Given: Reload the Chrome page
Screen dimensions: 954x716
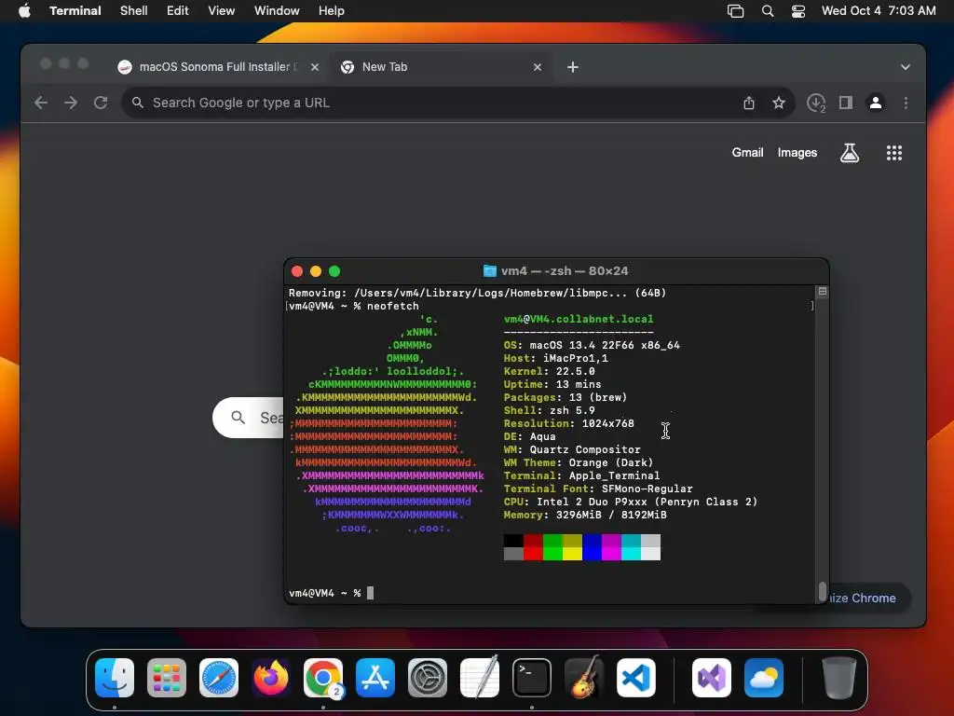Looking at the screenshot, I should point(101,103).
